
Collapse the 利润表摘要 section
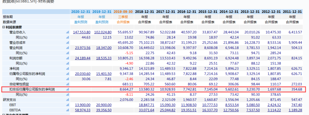(x=4, y=27)
